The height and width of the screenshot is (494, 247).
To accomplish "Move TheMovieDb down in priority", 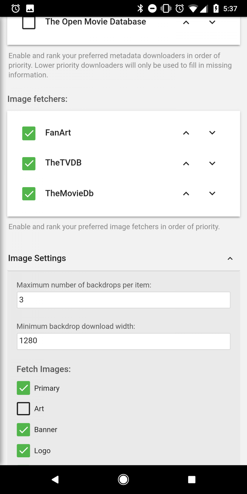I will point(212,194).
